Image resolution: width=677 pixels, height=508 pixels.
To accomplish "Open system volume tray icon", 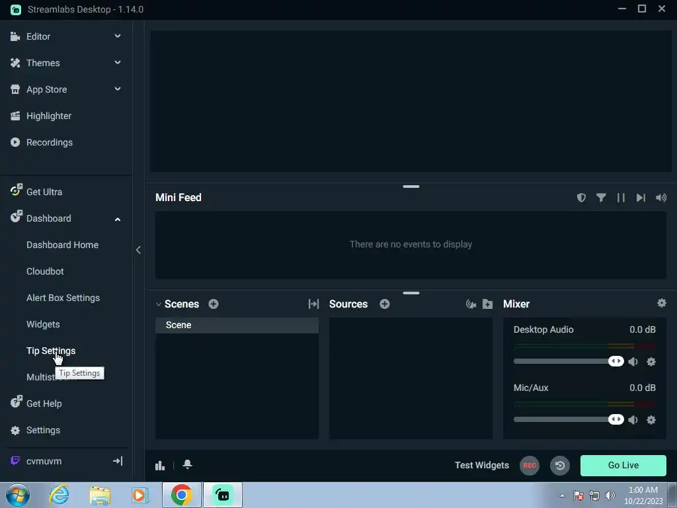I will [610, 495].
